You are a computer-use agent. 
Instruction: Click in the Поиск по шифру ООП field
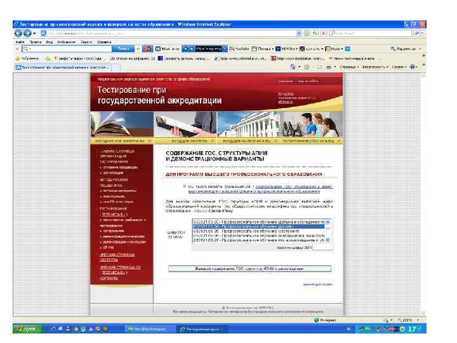[x=322, y=248]
